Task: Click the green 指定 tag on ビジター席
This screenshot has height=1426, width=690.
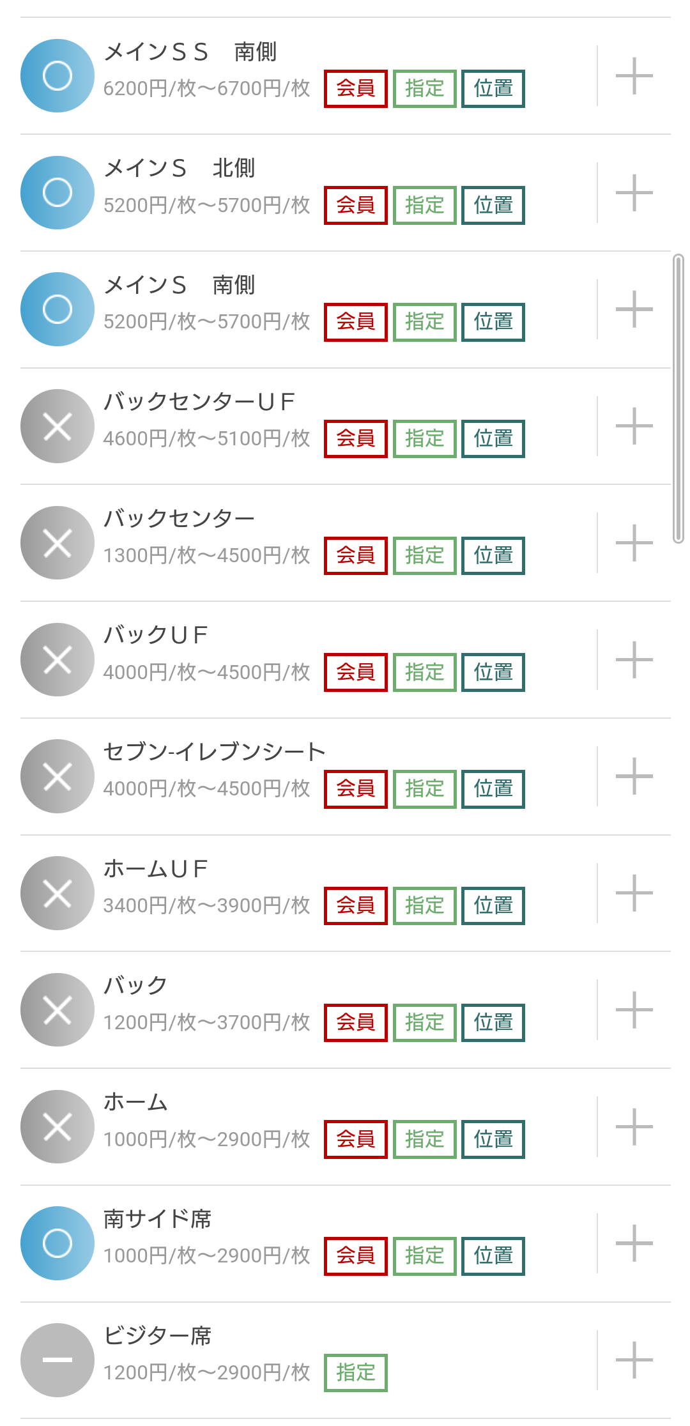Action: tap(356, 1373)
